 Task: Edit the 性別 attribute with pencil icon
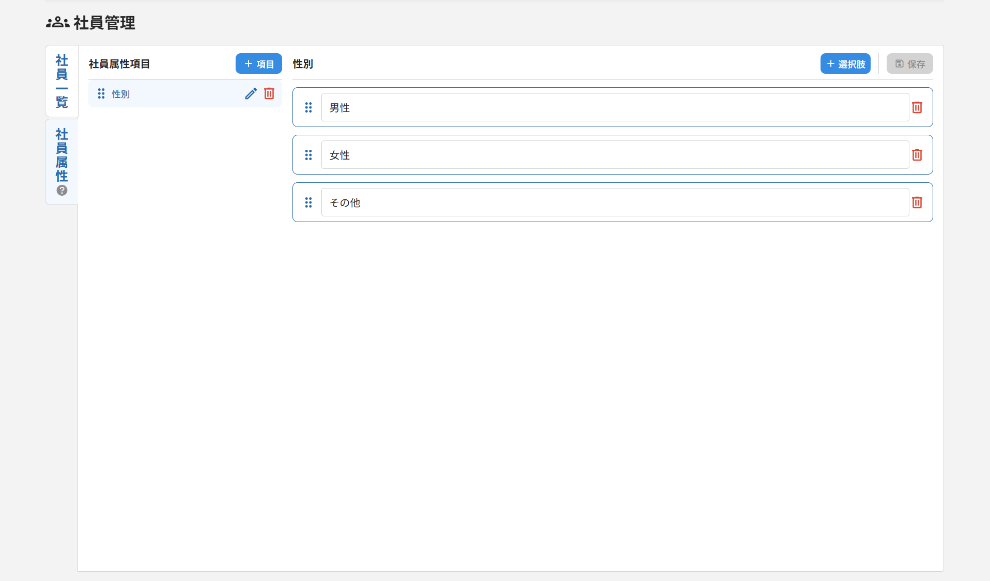pyautogui.click(x=251, y=93)
